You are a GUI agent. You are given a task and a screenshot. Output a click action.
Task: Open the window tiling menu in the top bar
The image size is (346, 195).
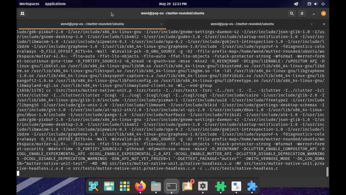296,4
